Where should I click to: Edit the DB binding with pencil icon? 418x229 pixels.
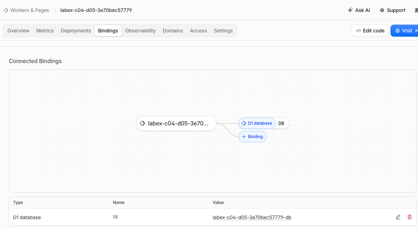[x=398, y=217]
